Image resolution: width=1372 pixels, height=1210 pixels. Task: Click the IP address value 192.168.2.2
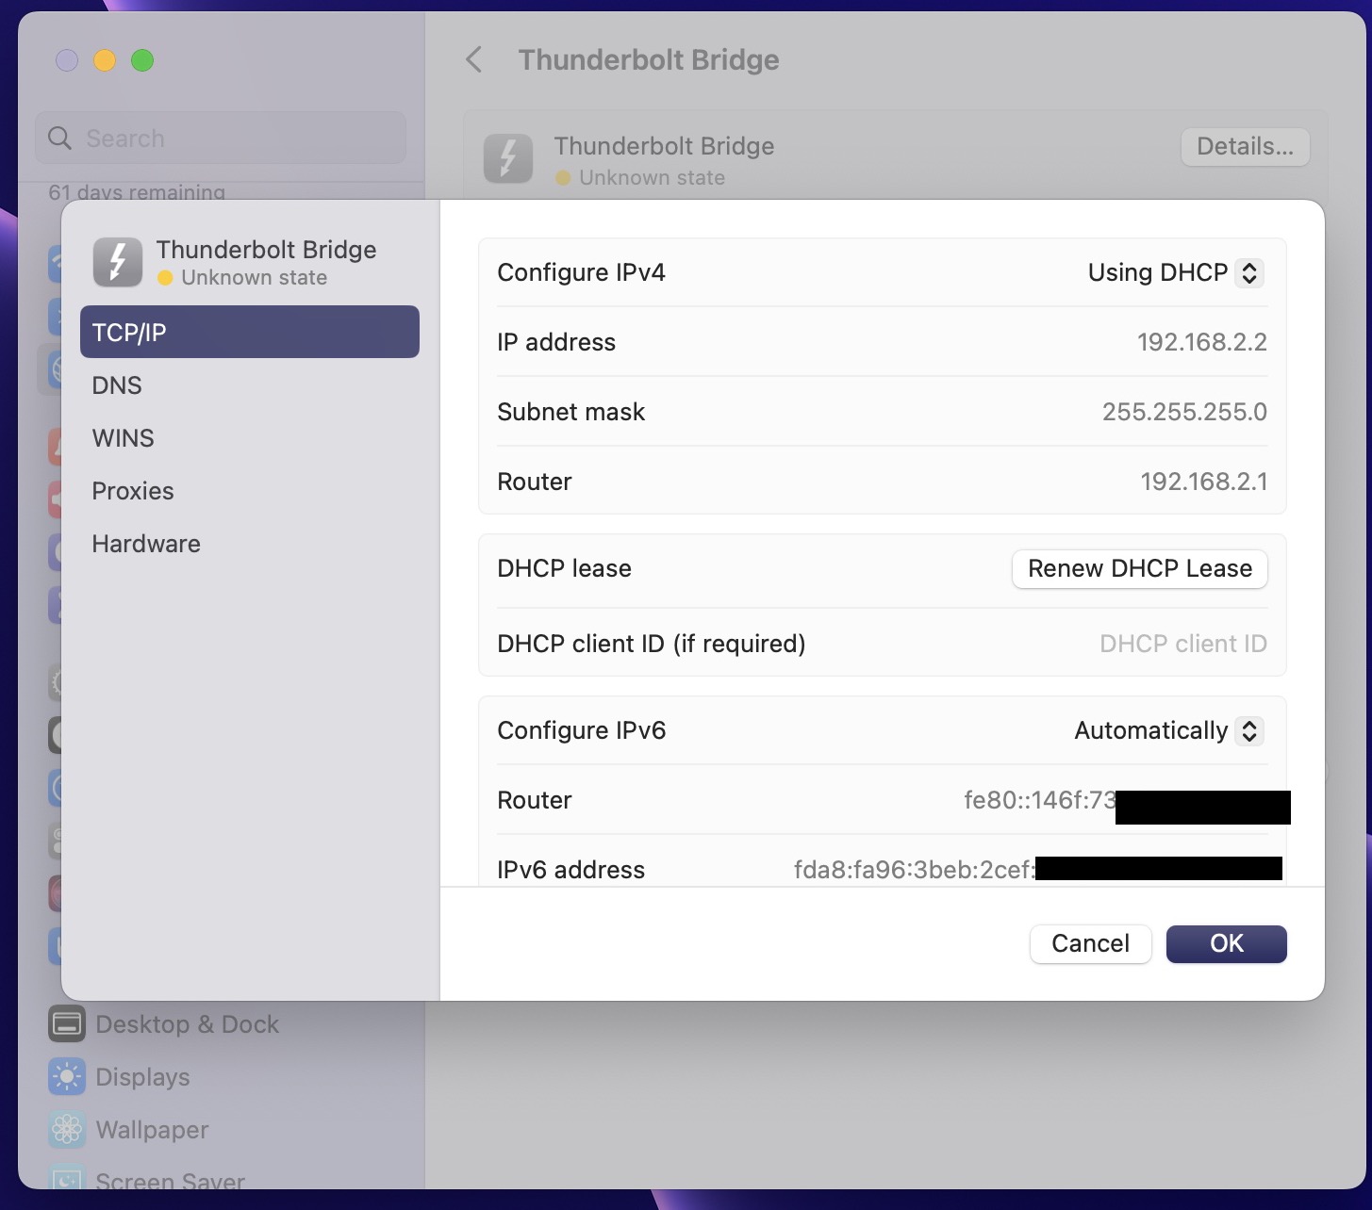click(x=1201, y=342)
